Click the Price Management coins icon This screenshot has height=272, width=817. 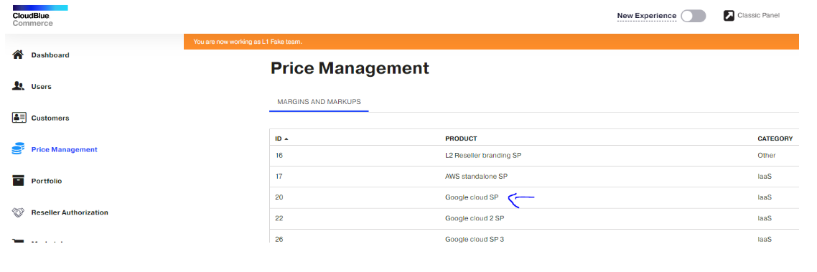(18, 149)
